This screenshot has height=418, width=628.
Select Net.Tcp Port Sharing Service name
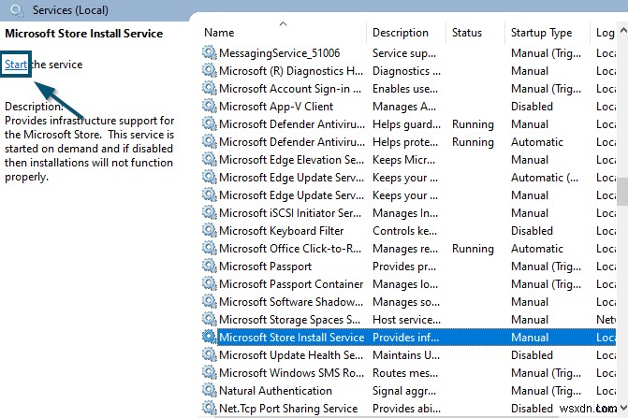288,408
